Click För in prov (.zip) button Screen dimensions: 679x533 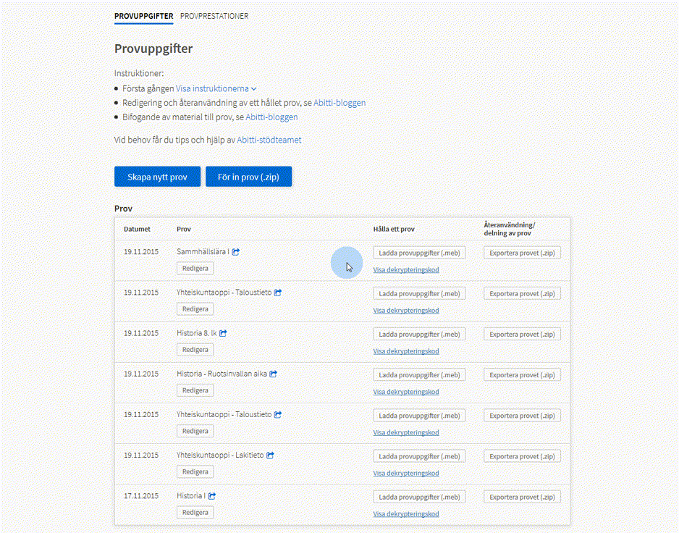point(248,177)
